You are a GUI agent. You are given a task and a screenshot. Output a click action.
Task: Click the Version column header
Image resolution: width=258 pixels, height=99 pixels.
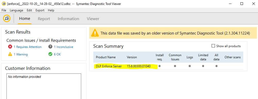coord(132,57)
